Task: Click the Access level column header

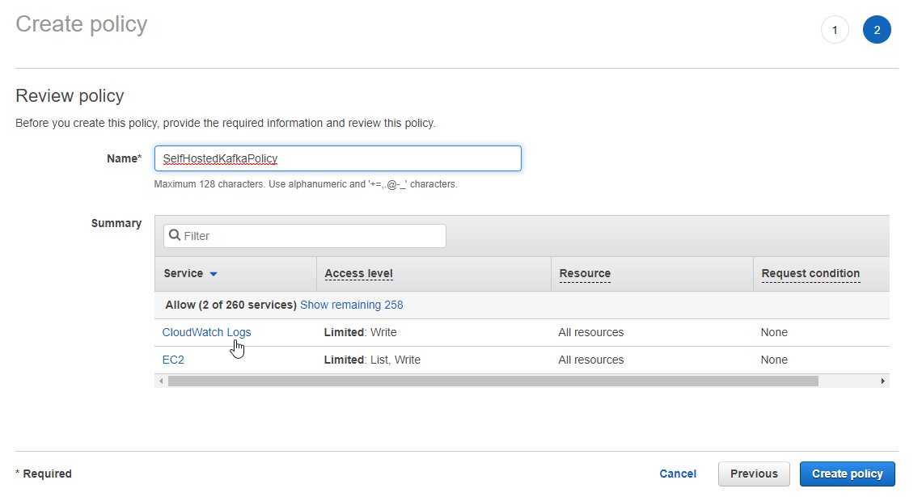Action: click(358, 274)
